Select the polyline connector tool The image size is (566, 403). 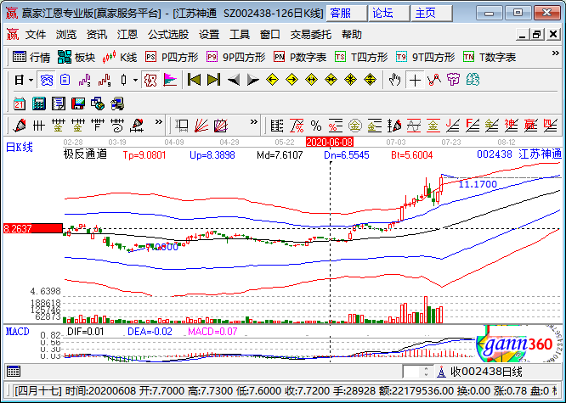tap(434, 80)
